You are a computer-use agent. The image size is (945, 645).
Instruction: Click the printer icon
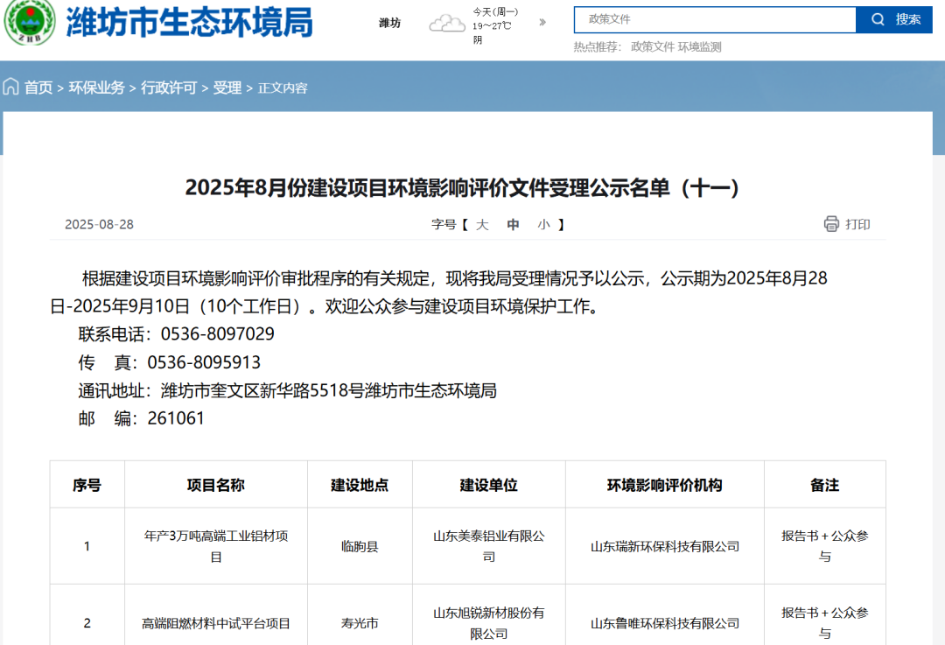(x=831, y=224)
